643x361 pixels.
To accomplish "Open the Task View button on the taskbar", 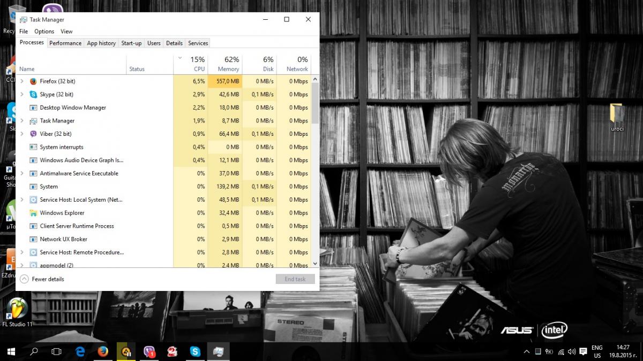I will 56,351.
